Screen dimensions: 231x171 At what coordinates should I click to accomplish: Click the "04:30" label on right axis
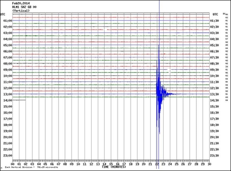coord(214,39)
